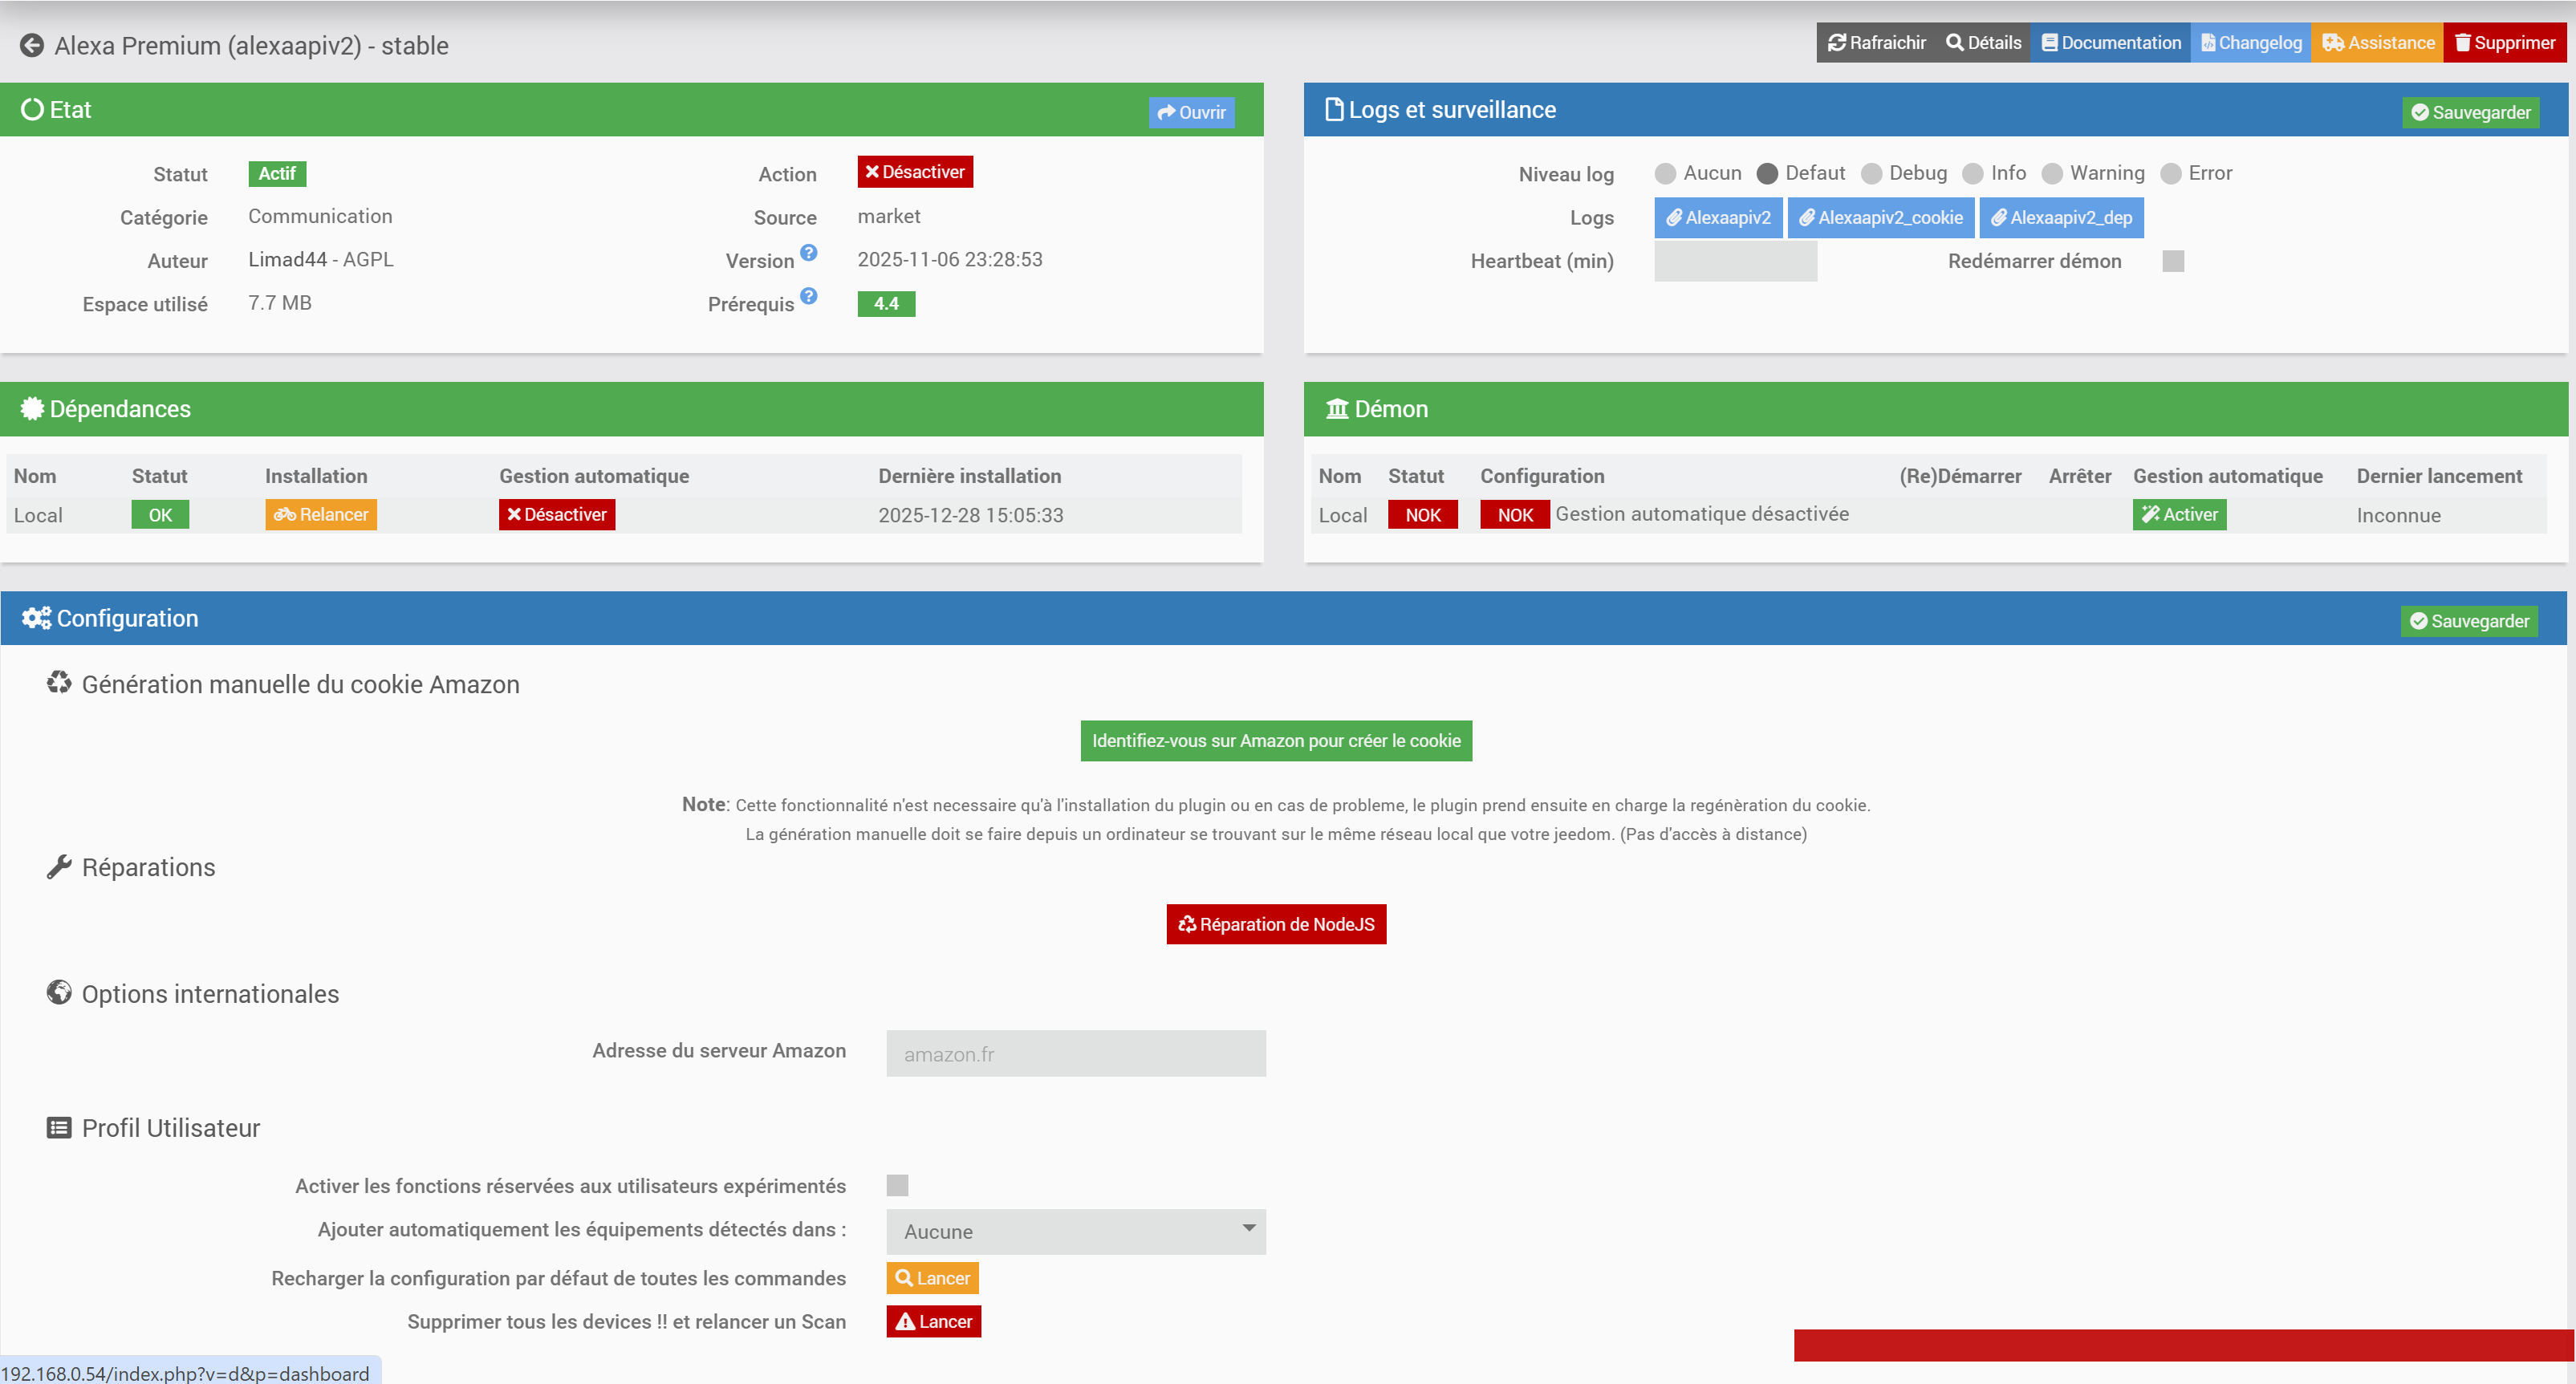
Task: Open the Détails magnifier button
Action: (x=1983, y=43)
